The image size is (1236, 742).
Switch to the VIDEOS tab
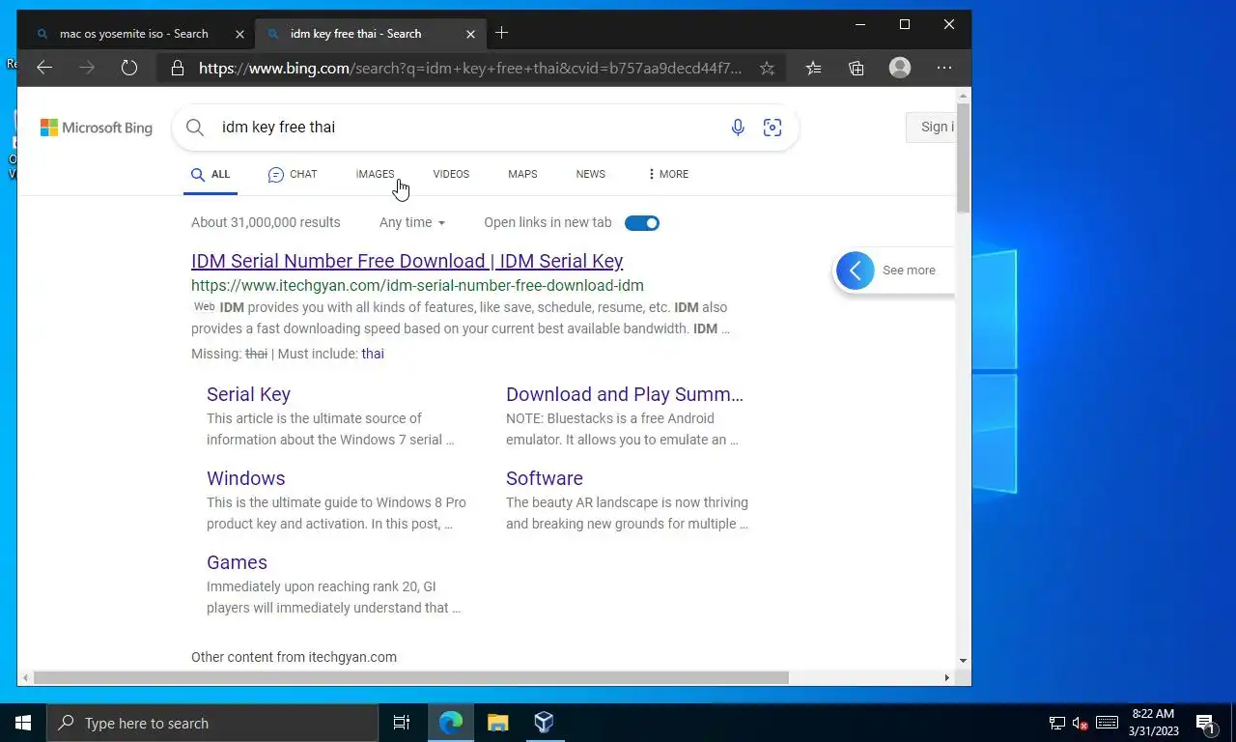(451, 174)
